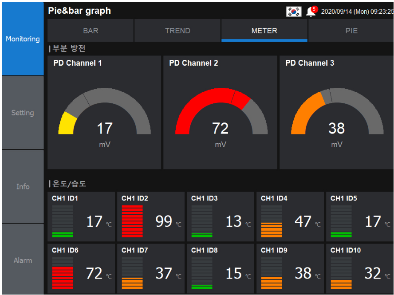The image size is (394, 295).
Task: Click the date and time display
Action: coord(356,12)
